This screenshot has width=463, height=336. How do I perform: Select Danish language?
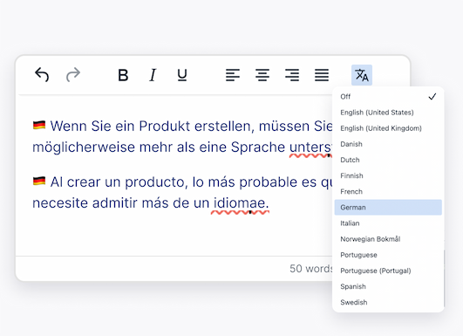coord(388,144)
